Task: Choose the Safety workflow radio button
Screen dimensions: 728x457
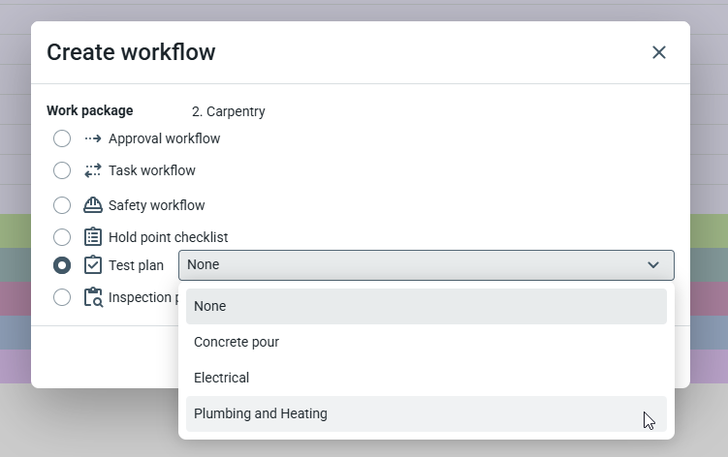Action: 62,205
